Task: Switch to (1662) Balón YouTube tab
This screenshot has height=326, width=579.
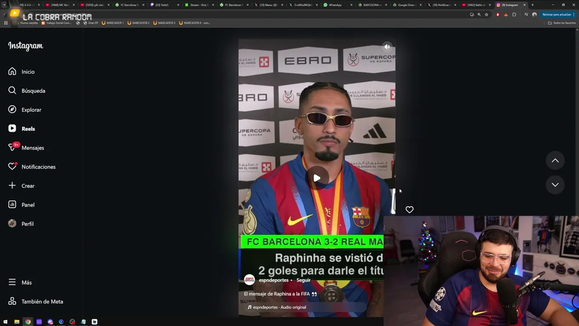Action: tap(476, 5)
